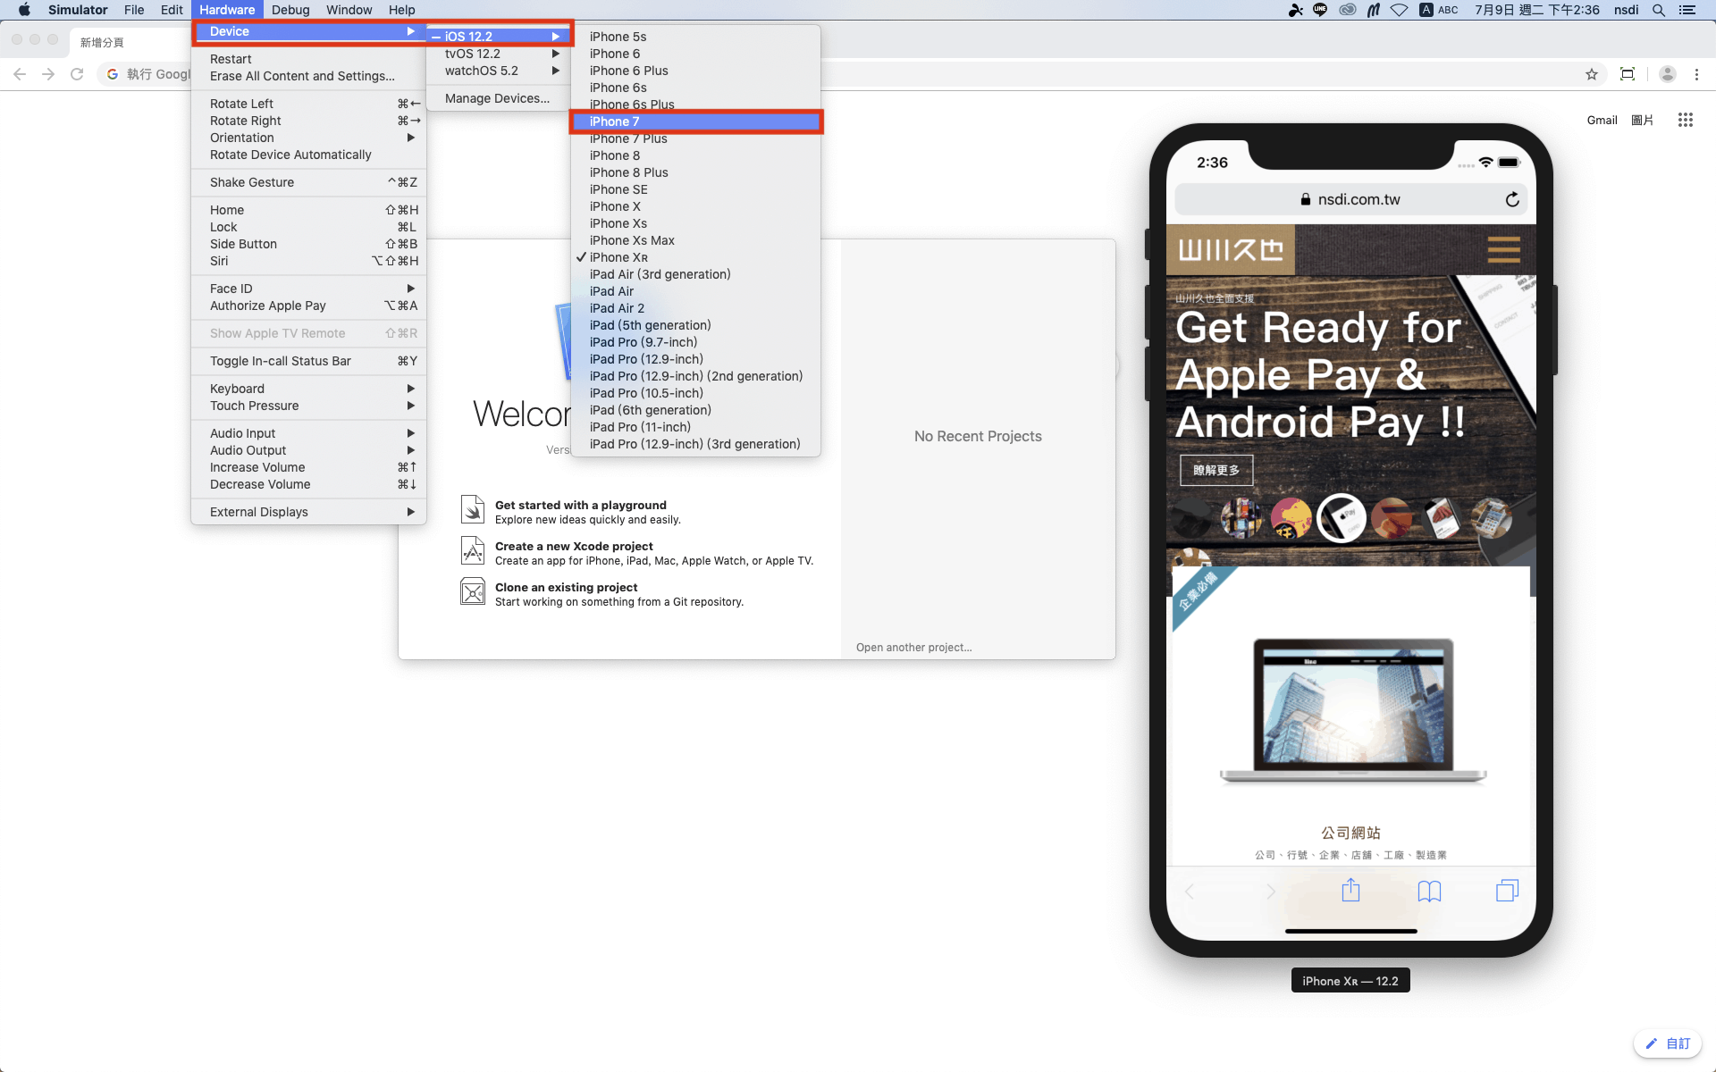1716x1072 pixels.
Task: Open the Debug menu in menu bar
Action: click(x=290, y=10)
